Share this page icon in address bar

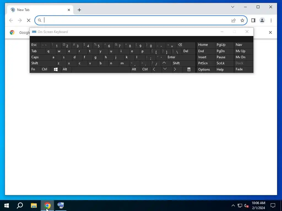click(234, 20)
